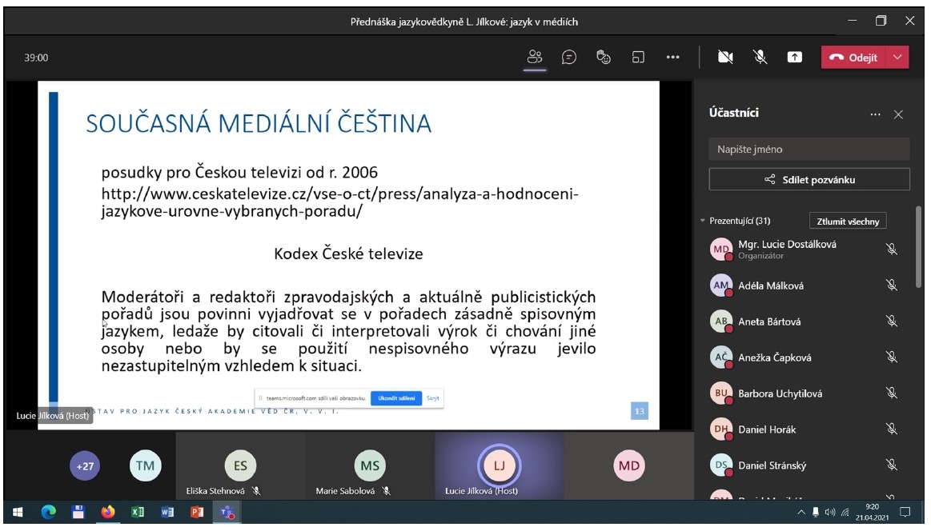This screenshot has width=931, height=527.
Task: Click mic icon for Mgr. Lucie Dostálková
Action: tap(891, 250)
